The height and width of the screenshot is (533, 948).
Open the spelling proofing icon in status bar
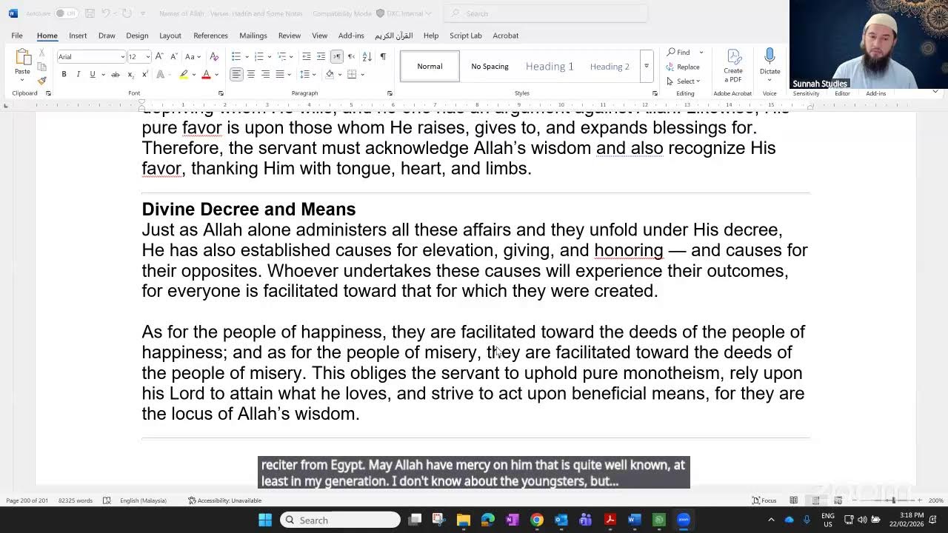(107, 500)
